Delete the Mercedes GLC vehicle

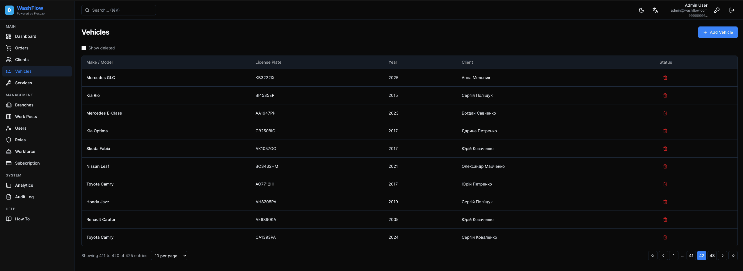coord(665,78)
